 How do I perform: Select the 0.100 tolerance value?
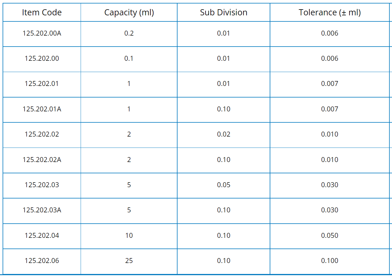click(330, 261)
